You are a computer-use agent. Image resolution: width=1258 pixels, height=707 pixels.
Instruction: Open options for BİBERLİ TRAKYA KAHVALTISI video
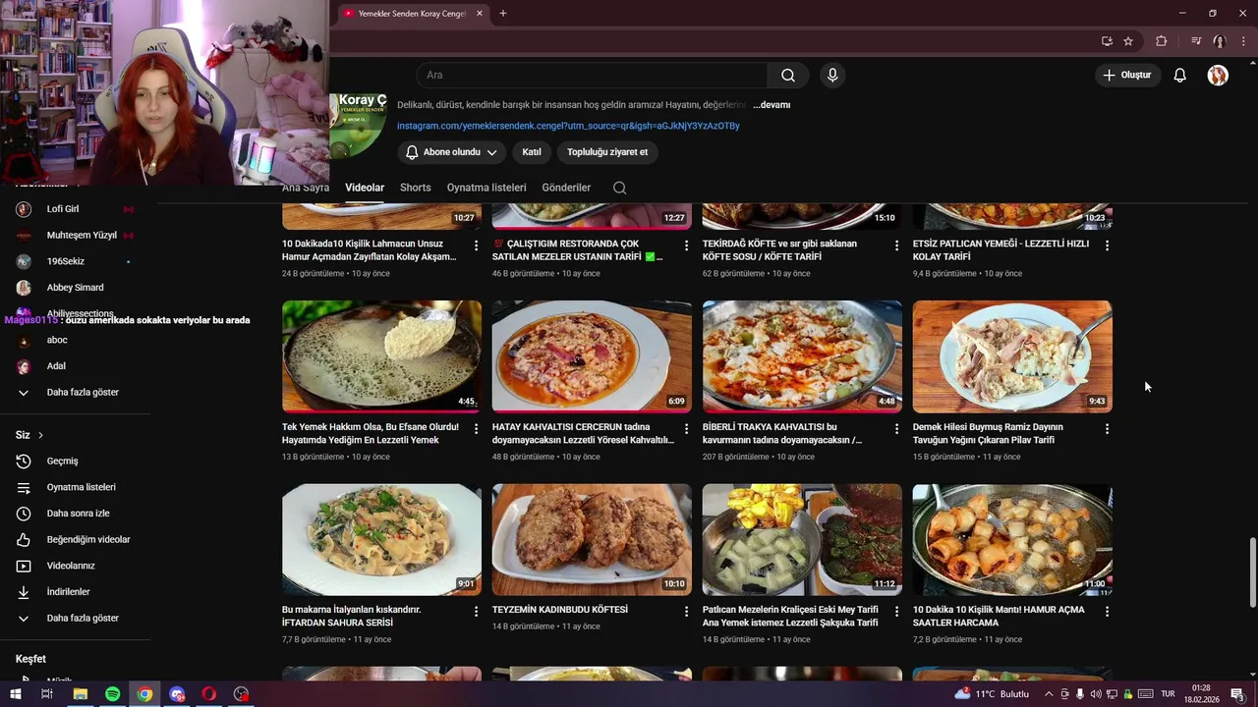click(x=896, y=429)
